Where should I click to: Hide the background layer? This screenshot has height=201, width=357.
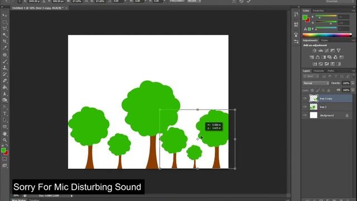click(305, 116)
